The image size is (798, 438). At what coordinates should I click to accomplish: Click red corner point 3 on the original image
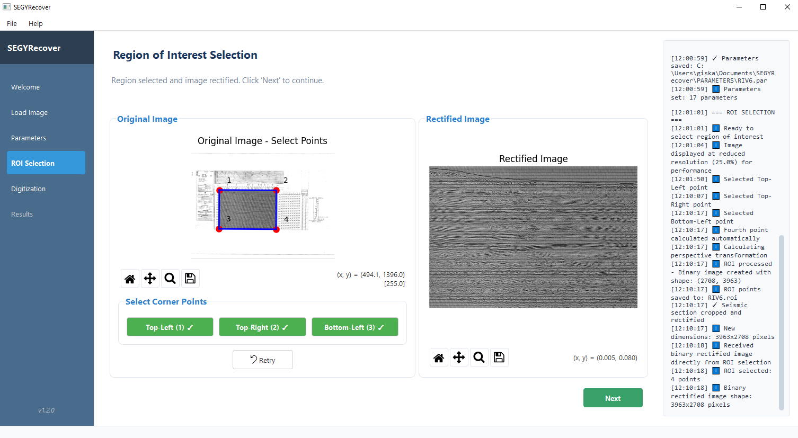coord(219,229)
